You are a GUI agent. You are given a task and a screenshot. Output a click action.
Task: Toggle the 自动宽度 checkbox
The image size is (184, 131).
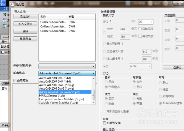tap(140, 29)
